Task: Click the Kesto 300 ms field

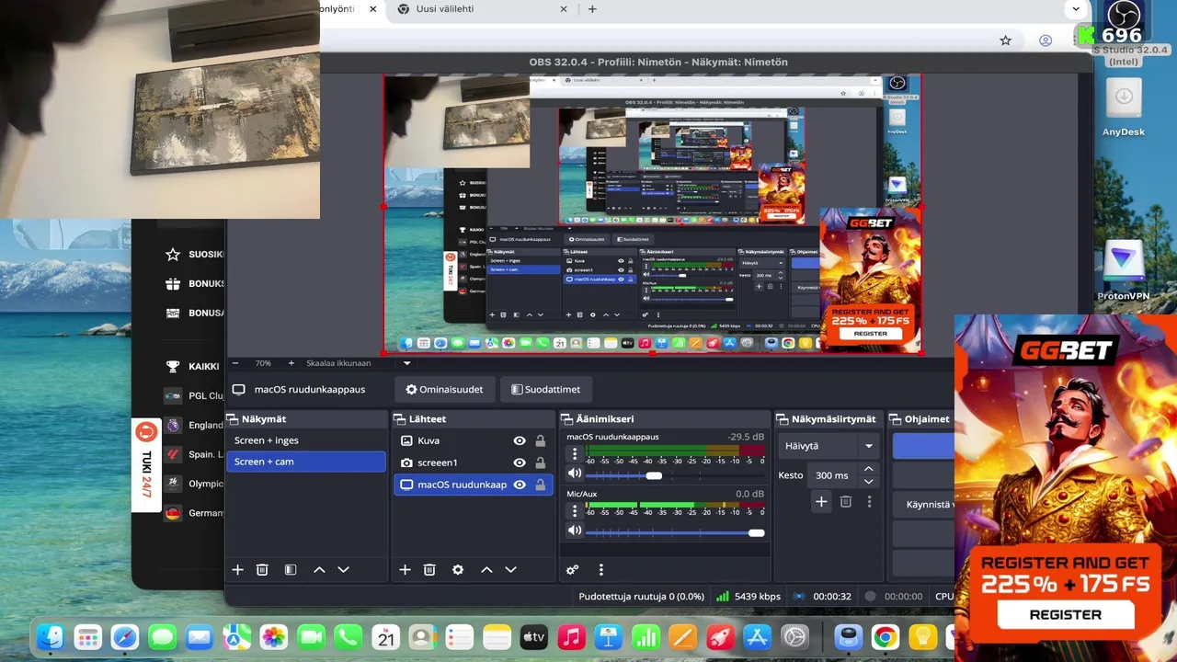Action: tap(832, 475)
